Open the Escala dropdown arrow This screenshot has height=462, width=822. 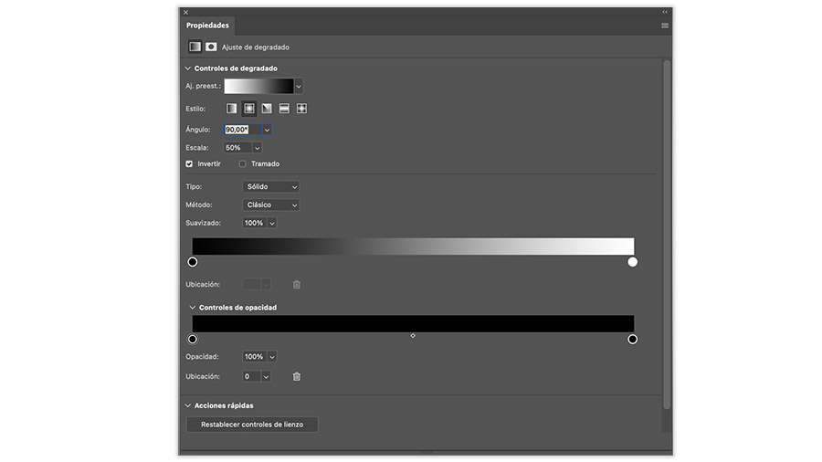(x=257, y=148)
